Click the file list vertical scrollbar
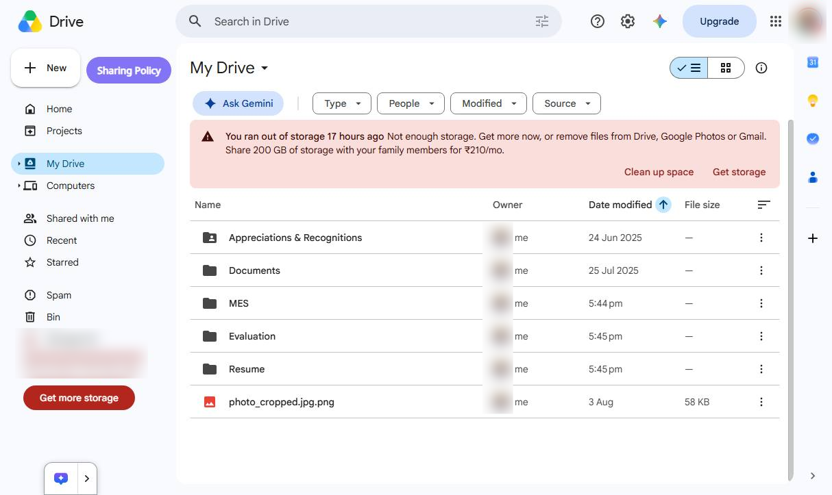The width and height of the screenshot is (832, 495). (x=790, y=300)
